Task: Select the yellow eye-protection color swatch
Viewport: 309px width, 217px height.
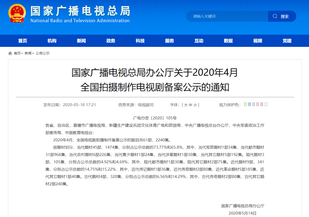Action: [x=245, y=104]
